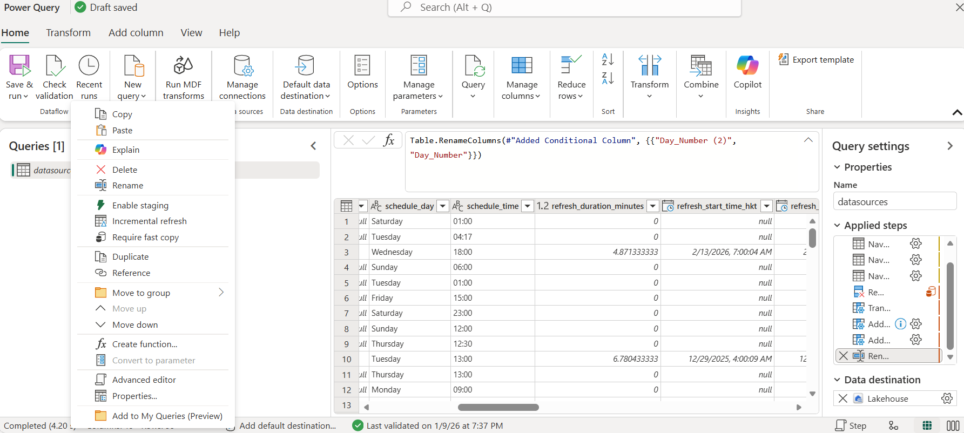Switch to the Transform ribbon tab

click(x=68, y=32)
